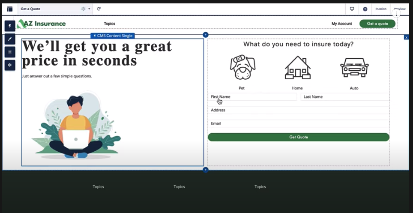Image resolution: width=413 pixels, height=213 pixels.
Task: Select 'What do you need to insure today?' heading
Action: pyautogui.click(x=299, y=44)
